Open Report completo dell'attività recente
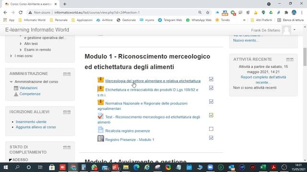 [263, 80]
